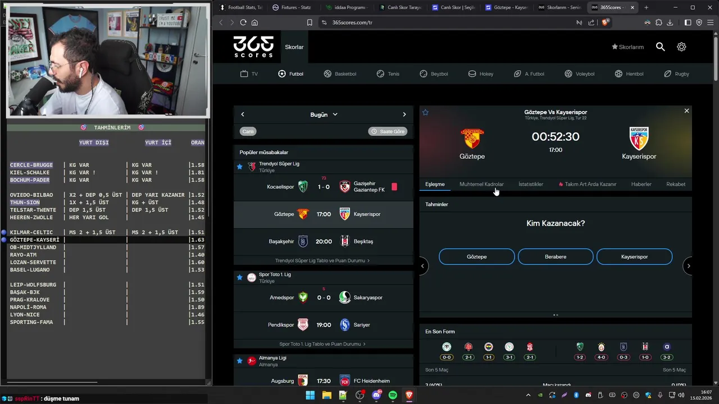Go to previous day arrow
719x404 pixels.
tap(243, 114)
